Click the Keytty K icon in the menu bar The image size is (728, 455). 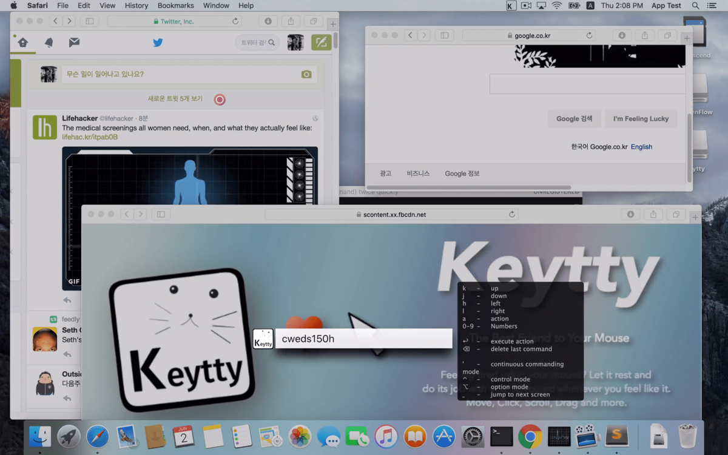pyautogui.click(x=511, y=5)
